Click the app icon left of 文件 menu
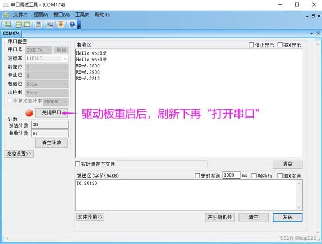322x244 pixels. tap(7, 15)
